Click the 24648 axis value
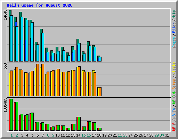The image size is (178, 139). click(5, 15)
